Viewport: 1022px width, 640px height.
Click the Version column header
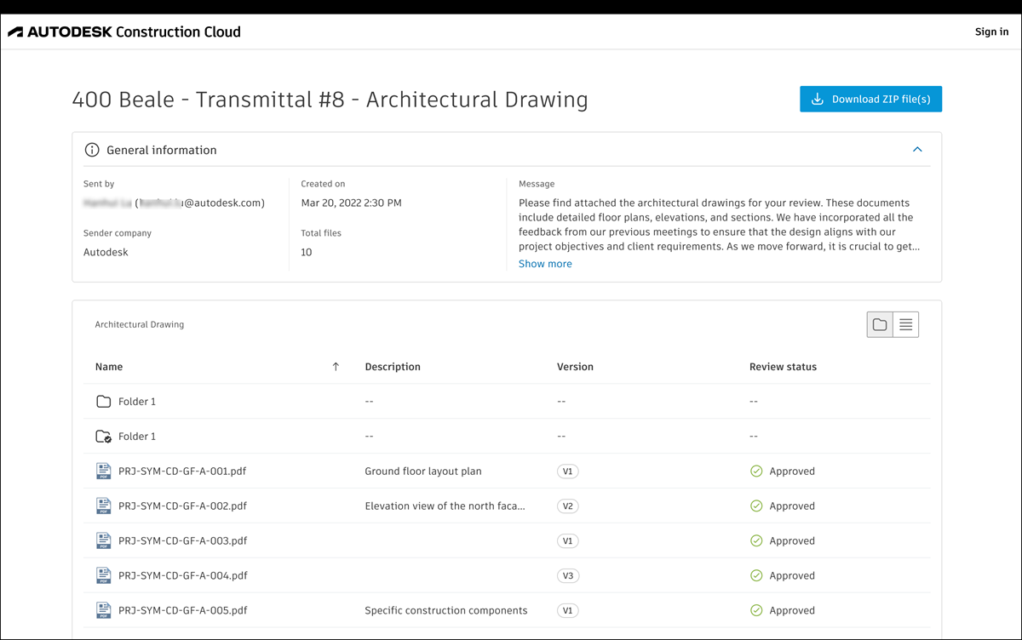pos(575,367)
